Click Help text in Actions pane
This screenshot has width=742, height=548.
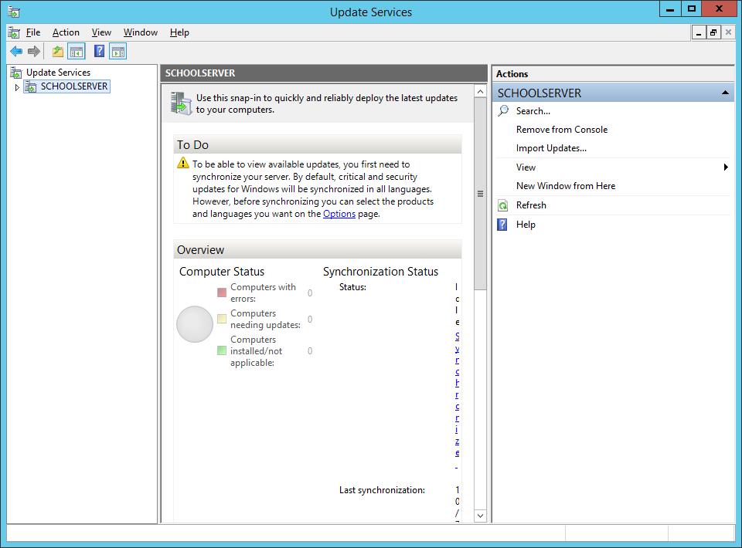[x=526, y=225]
